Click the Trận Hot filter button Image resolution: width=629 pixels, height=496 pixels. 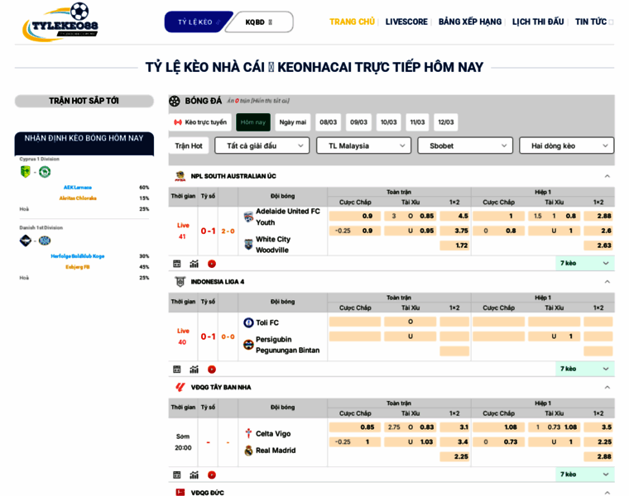pyautogui.click(x=189, y=145)
